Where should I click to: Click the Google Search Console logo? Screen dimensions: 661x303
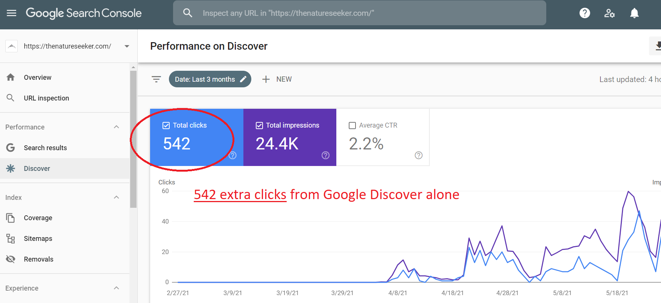click(84, 13)
